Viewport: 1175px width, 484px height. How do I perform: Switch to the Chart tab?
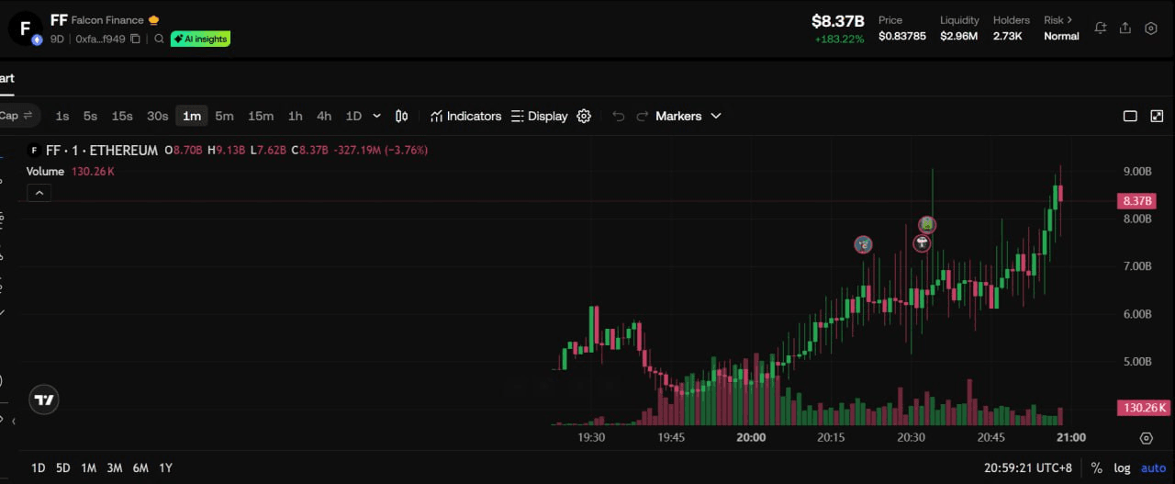click(6, 78)
